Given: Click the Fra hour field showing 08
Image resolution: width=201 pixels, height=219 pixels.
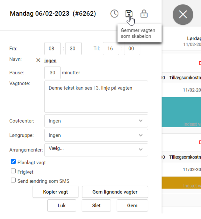Looking at the screenshot, I should 52,49.
